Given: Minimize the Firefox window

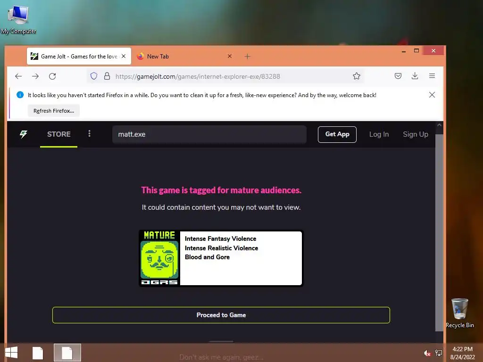Looking at the screenshot, I should (x=404, y=51).
